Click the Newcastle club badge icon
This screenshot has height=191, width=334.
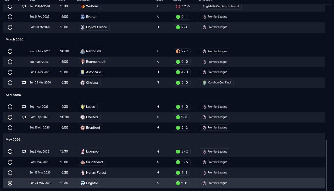point(82,51)
